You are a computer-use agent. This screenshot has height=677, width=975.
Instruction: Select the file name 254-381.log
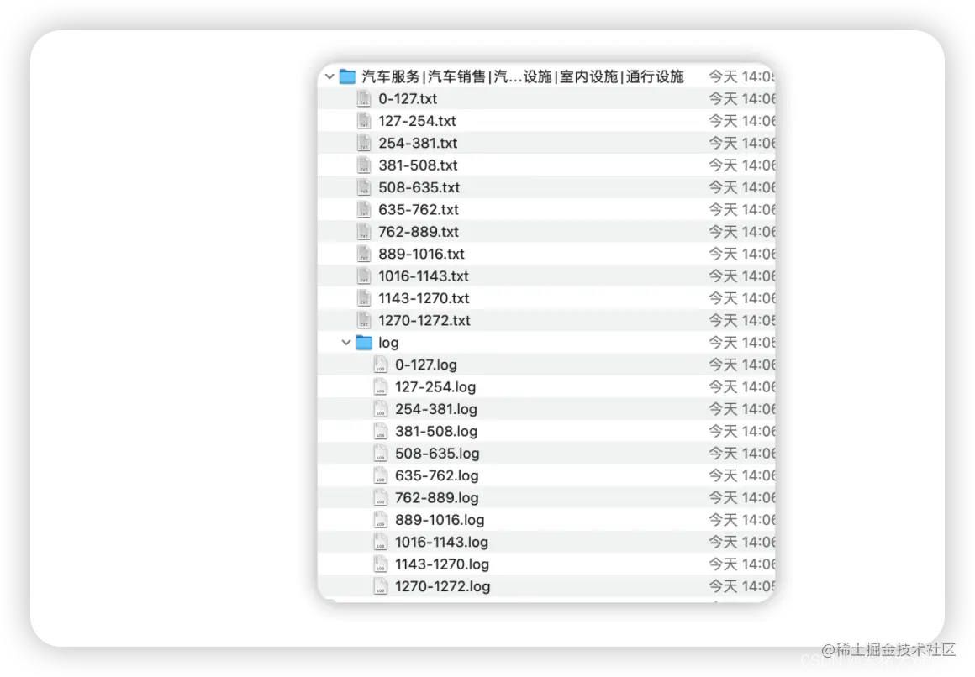(x=436, y=409)
